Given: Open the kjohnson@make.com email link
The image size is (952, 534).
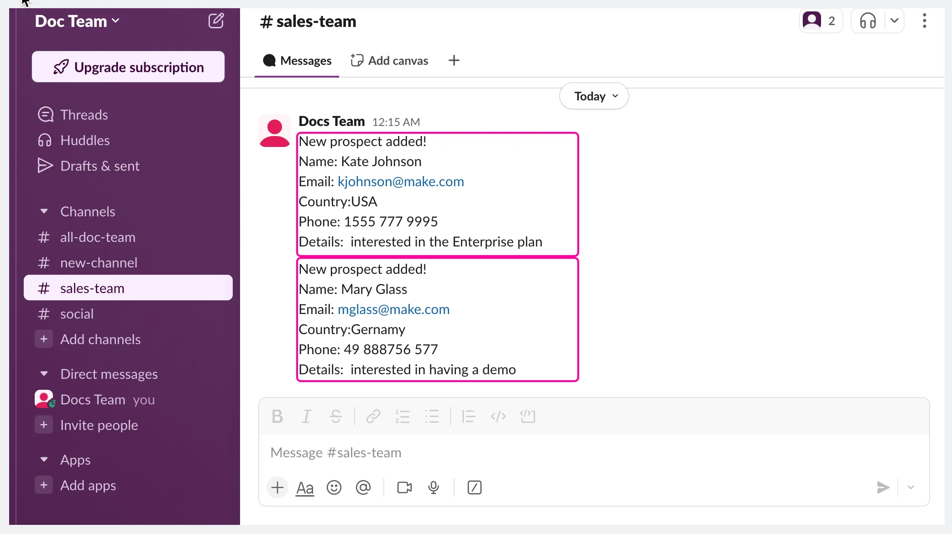Looking at the screenshot, I should 401,182.
